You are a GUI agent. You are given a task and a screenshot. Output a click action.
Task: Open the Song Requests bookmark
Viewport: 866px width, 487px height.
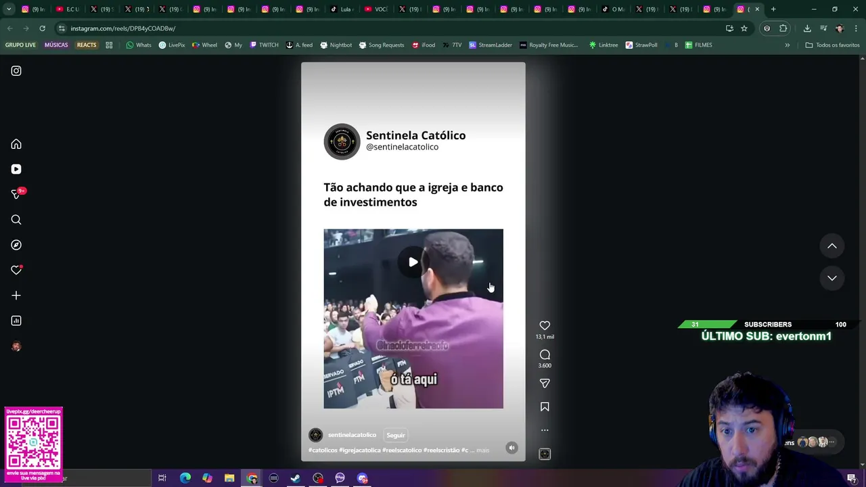[382, 45]
